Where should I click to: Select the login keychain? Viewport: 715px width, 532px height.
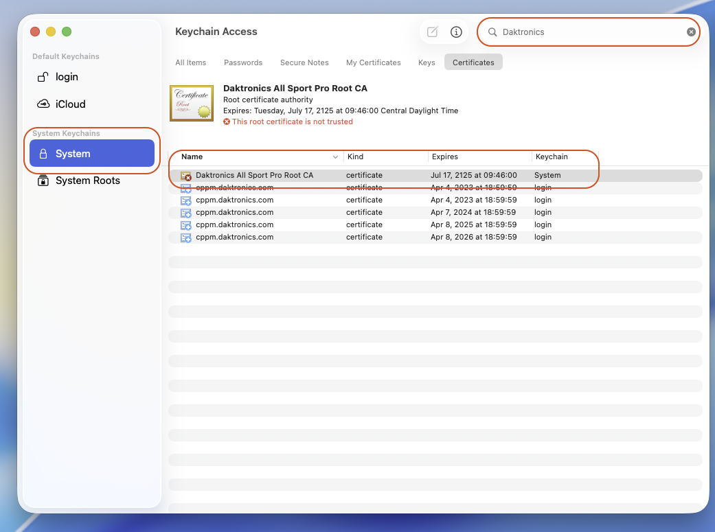pos(67,77)
